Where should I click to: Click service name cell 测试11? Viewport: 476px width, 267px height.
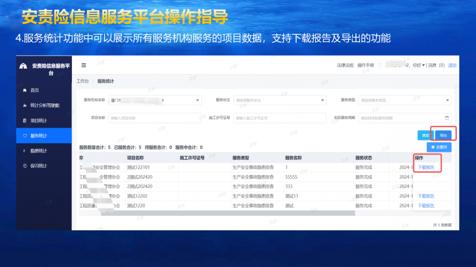tap(292, 196)
